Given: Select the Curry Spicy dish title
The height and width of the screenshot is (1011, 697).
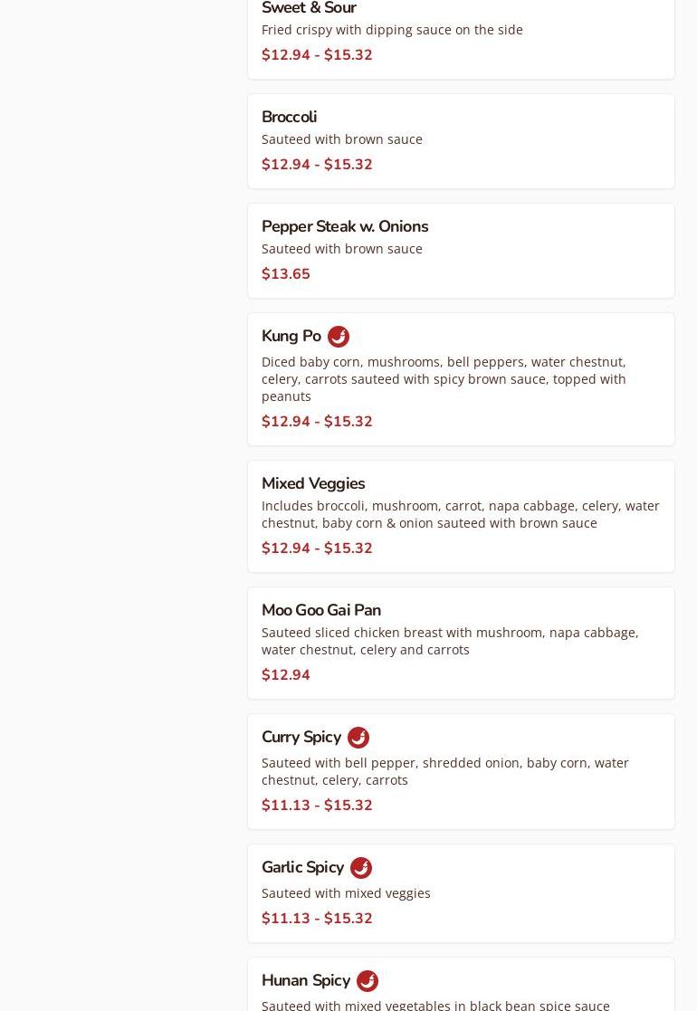Looking at the screenshot, I should 301,737.
